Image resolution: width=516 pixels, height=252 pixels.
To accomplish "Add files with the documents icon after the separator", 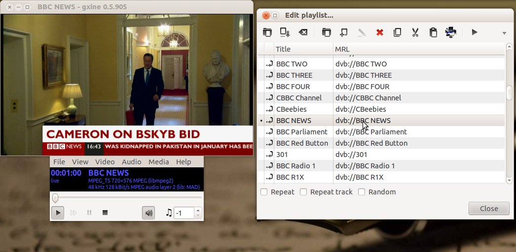I will point(326,32).
